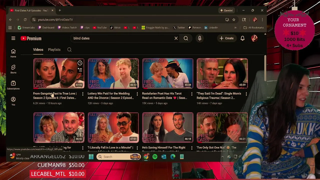Open options for 'They Said I'm Dead' video
This screenshot has width=320, height=180.
tap(246, 94)
